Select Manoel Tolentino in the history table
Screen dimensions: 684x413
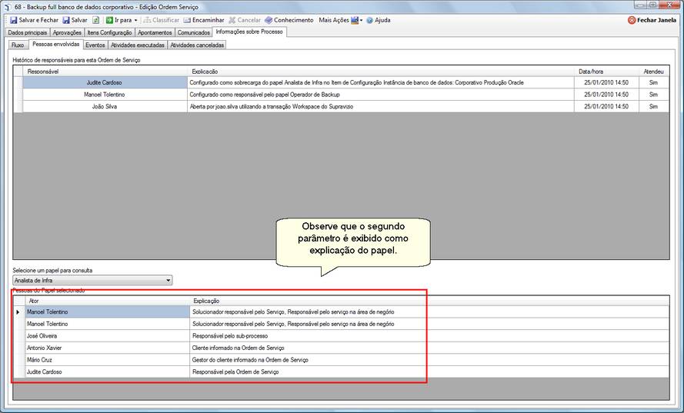(105, 95)
